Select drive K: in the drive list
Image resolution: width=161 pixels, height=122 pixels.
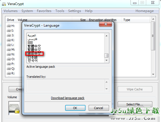10,40
